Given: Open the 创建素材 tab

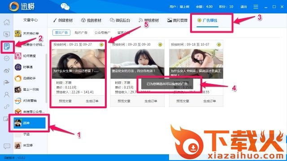Looking at the screenshot, I should coord(63,20).
